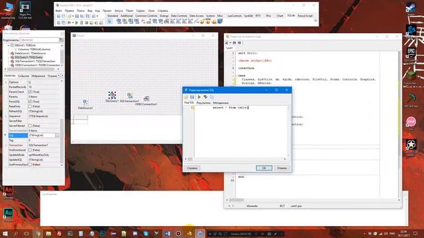This screenshot has height=238, width=424.
Task: Select the DataSource1 component on the form
Action: click(x=85, y=102)
